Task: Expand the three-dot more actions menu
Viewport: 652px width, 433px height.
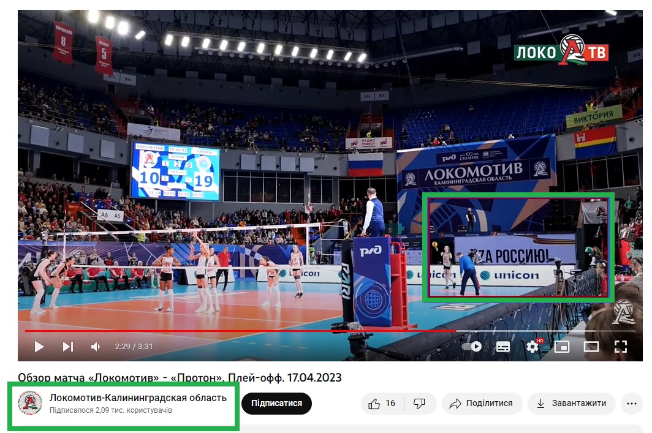Action: (x=631, y=404)
